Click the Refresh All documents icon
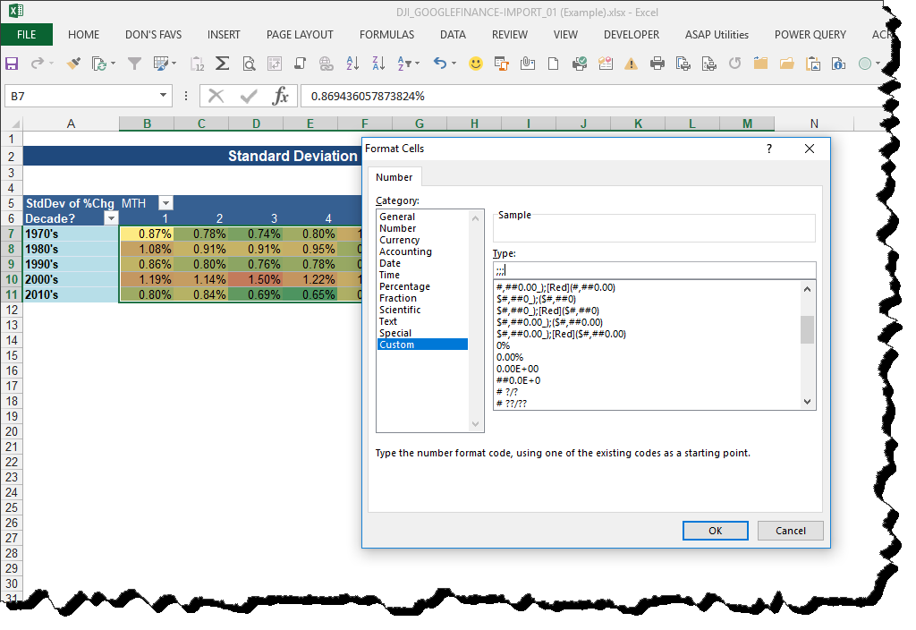This screenshot has height=630, width=916. click(99, 64)
